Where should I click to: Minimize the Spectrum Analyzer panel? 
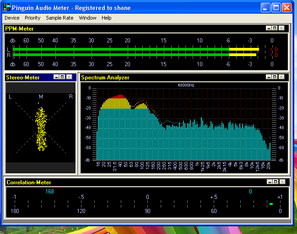[x=268, y=77]
